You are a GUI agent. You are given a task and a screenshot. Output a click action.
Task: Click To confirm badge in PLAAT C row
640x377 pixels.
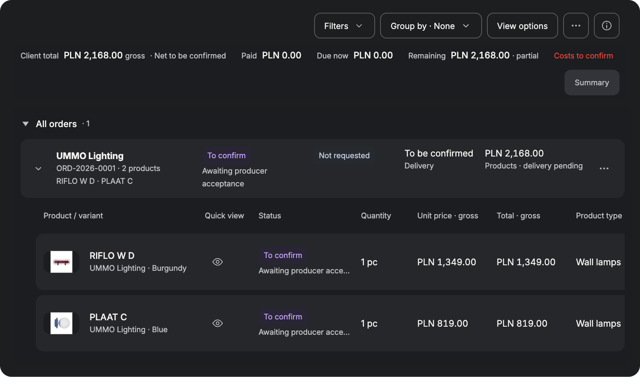[x=283, y=317]
